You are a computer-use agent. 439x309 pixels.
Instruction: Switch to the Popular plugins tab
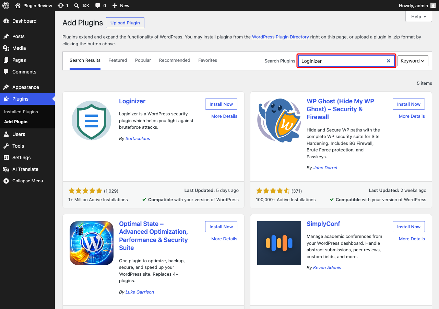[x=143, y=60]
